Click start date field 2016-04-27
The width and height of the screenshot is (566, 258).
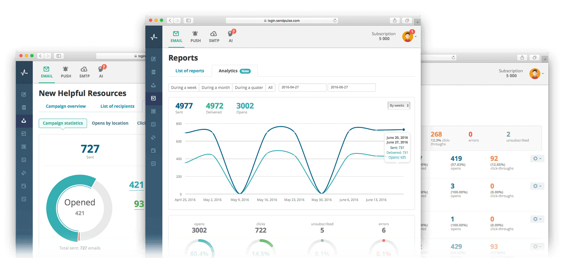coord(302,87)
